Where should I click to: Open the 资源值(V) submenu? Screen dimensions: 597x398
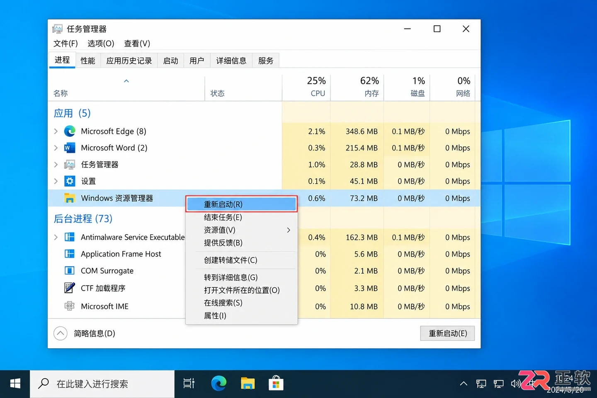pyautogui.click(x=242, y=230)
